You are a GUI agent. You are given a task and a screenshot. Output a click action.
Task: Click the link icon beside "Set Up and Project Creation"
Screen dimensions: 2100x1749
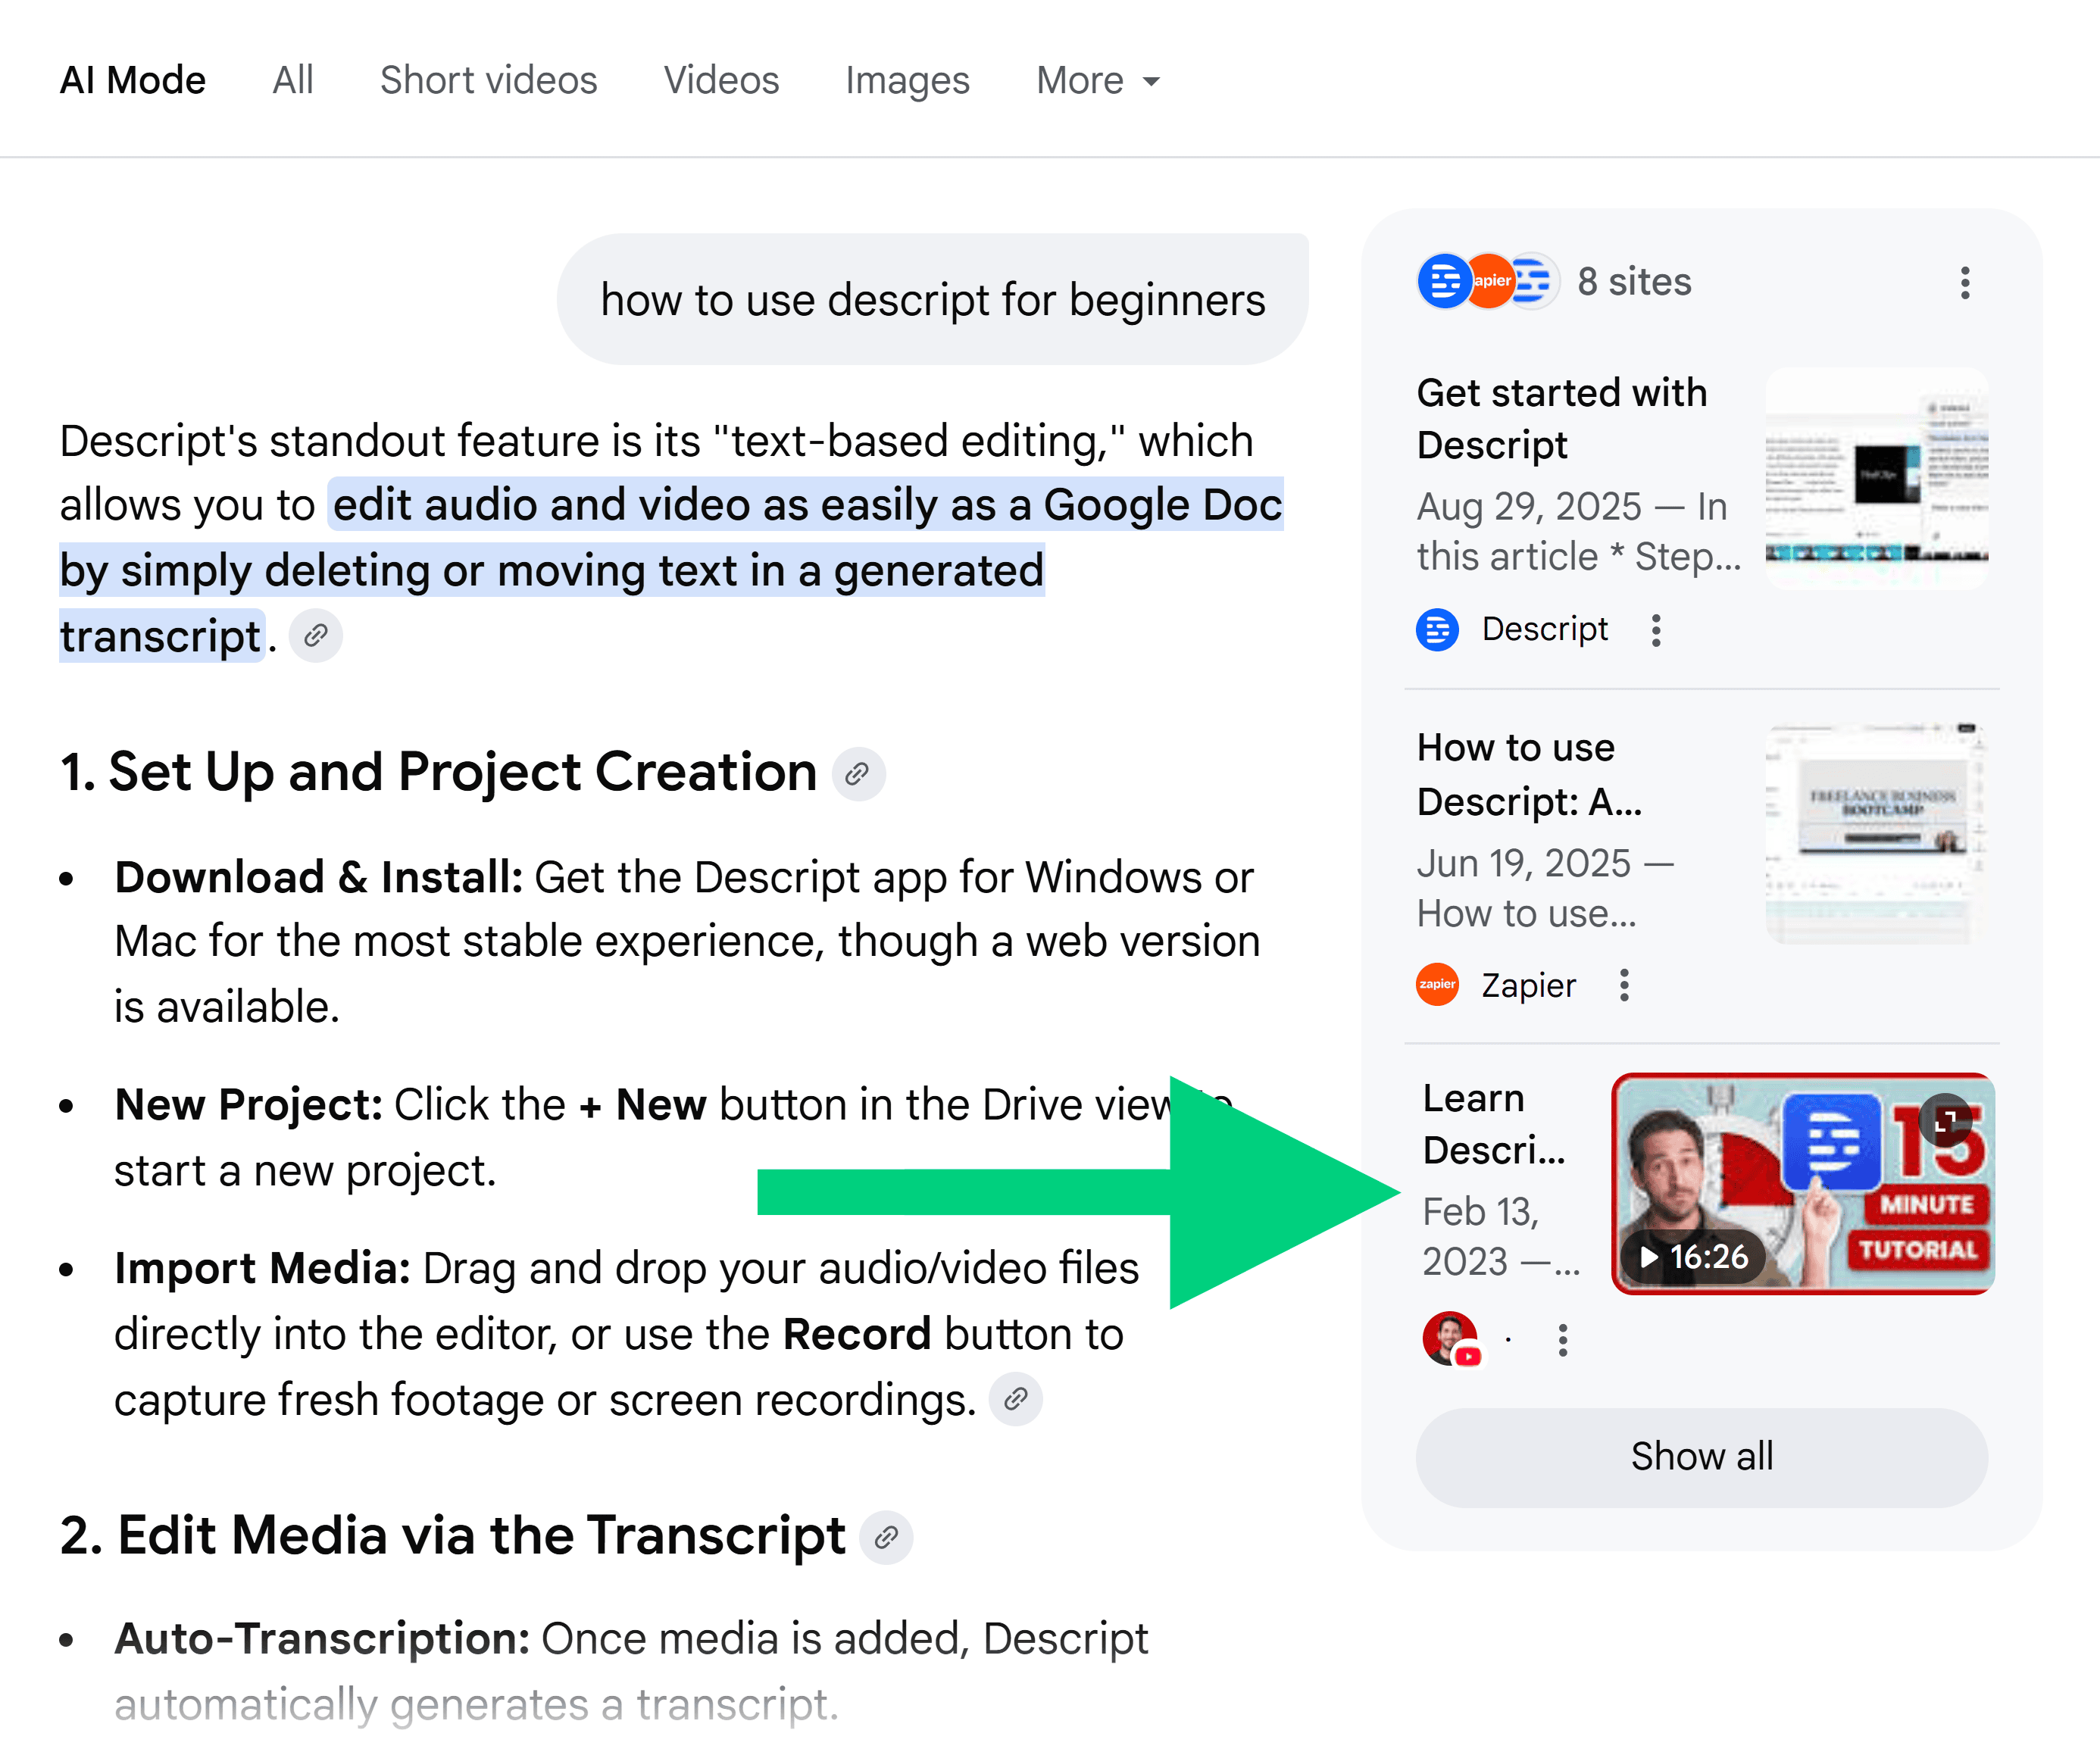(858, 773)
